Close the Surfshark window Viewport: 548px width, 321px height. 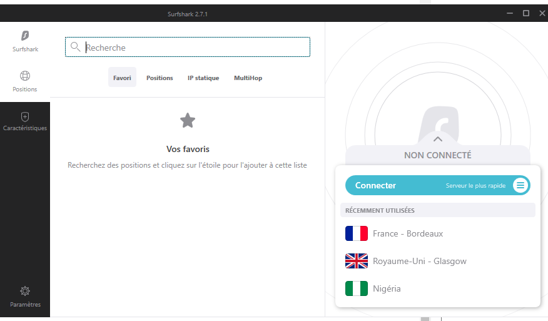pyautogui.click(x=542, y=13)
